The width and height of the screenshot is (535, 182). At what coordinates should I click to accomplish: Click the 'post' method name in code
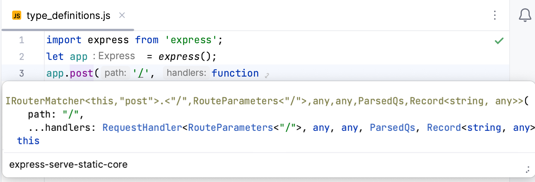(x=81, y=73)
